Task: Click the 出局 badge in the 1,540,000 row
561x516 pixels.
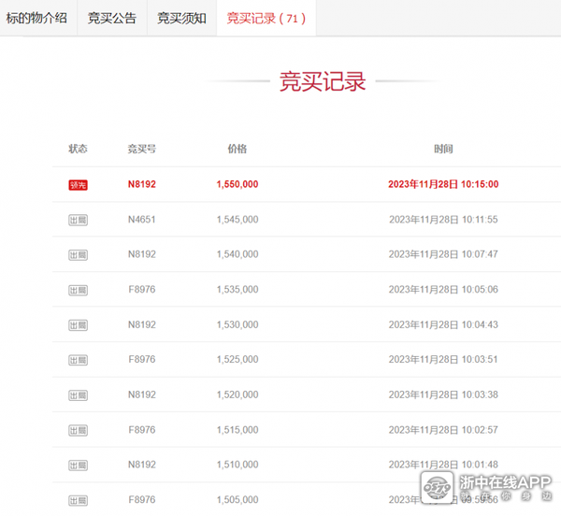Action: point(78,254)
